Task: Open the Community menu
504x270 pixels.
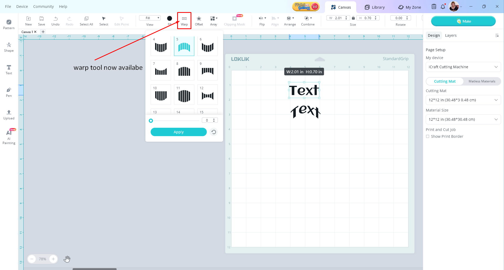Action: tap(43, 7)
